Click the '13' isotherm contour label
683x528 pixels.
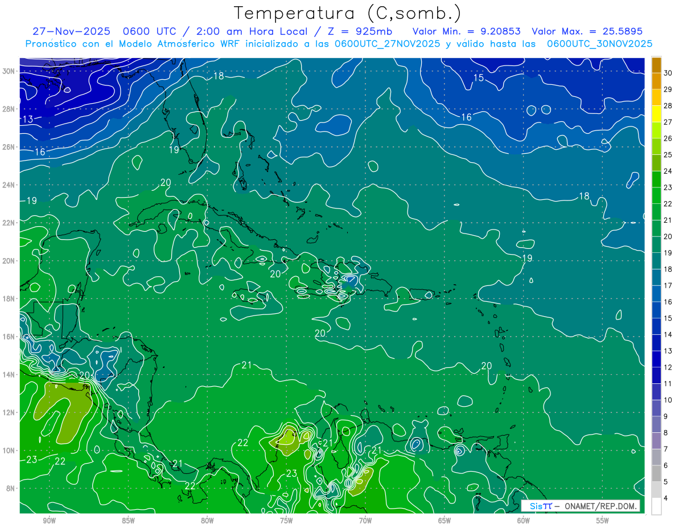click(x=28, y=119)
